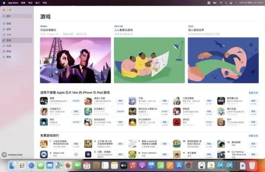Open the 摩尔庄园 app icon
The height and width of the screenshot is (172, 265).
[x=221, y=111]
